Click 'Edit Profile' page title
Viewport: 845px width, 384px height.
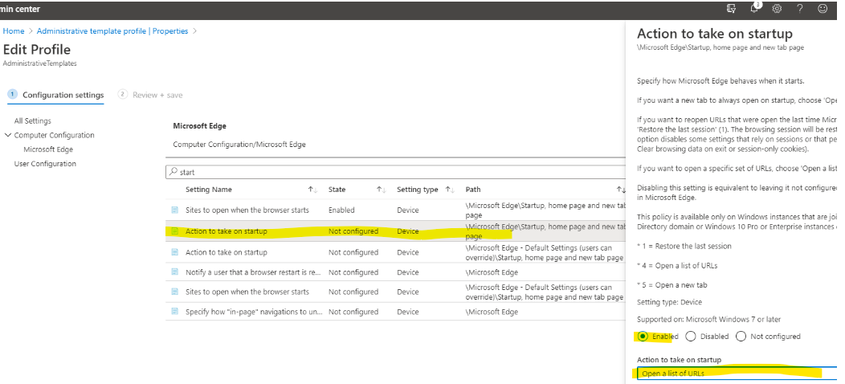coord(37,50)
